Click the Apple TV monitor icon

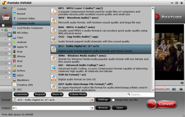click(x=14, y=47)
